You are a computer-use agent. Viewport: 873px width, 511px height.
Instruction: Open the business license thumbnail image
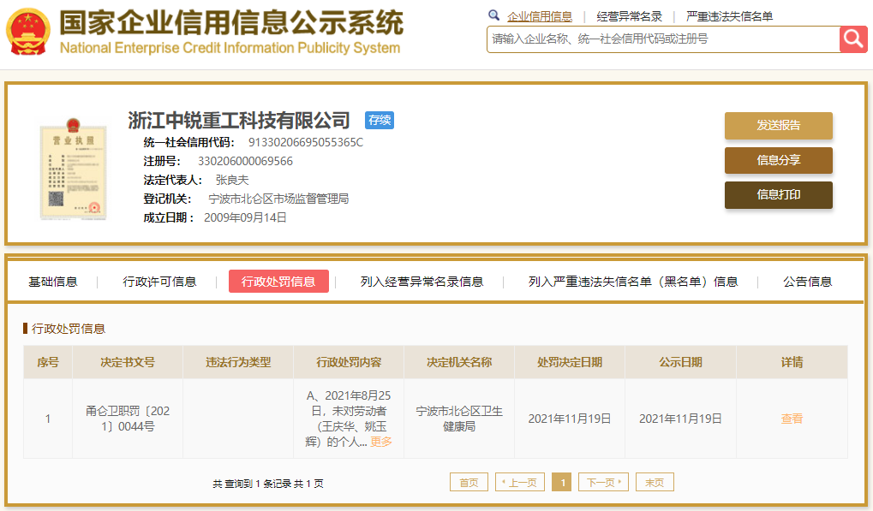[73, 169]
